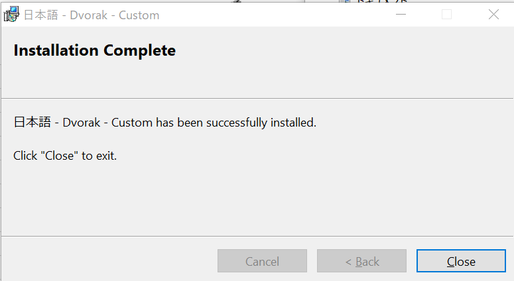Click the greyed-out Back button
The image size is (514, 281).
361,261
